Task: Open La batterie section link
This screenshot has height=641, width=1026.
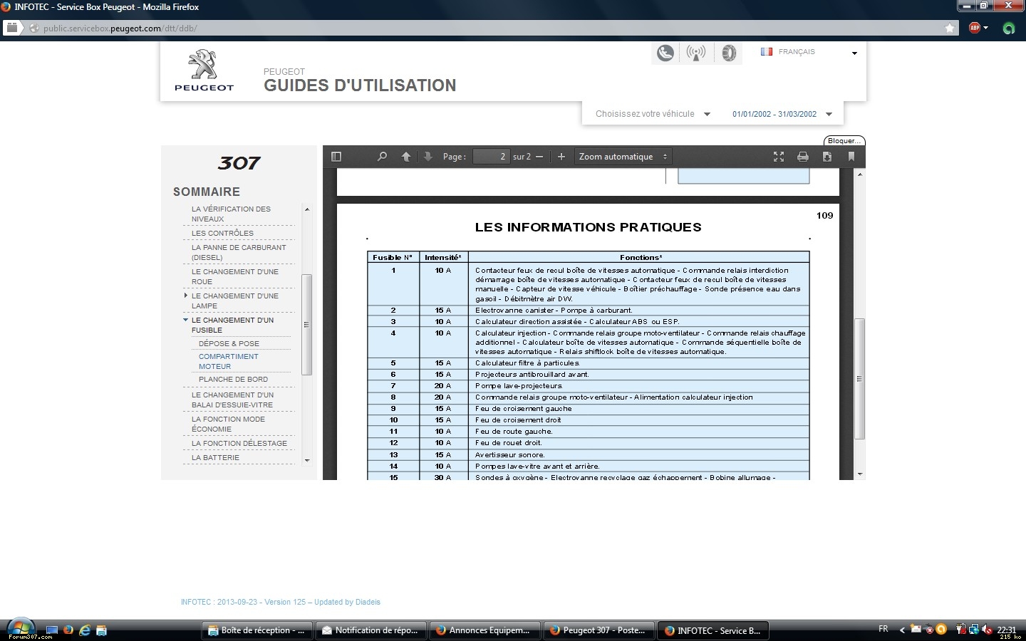Action: [215, 458]
